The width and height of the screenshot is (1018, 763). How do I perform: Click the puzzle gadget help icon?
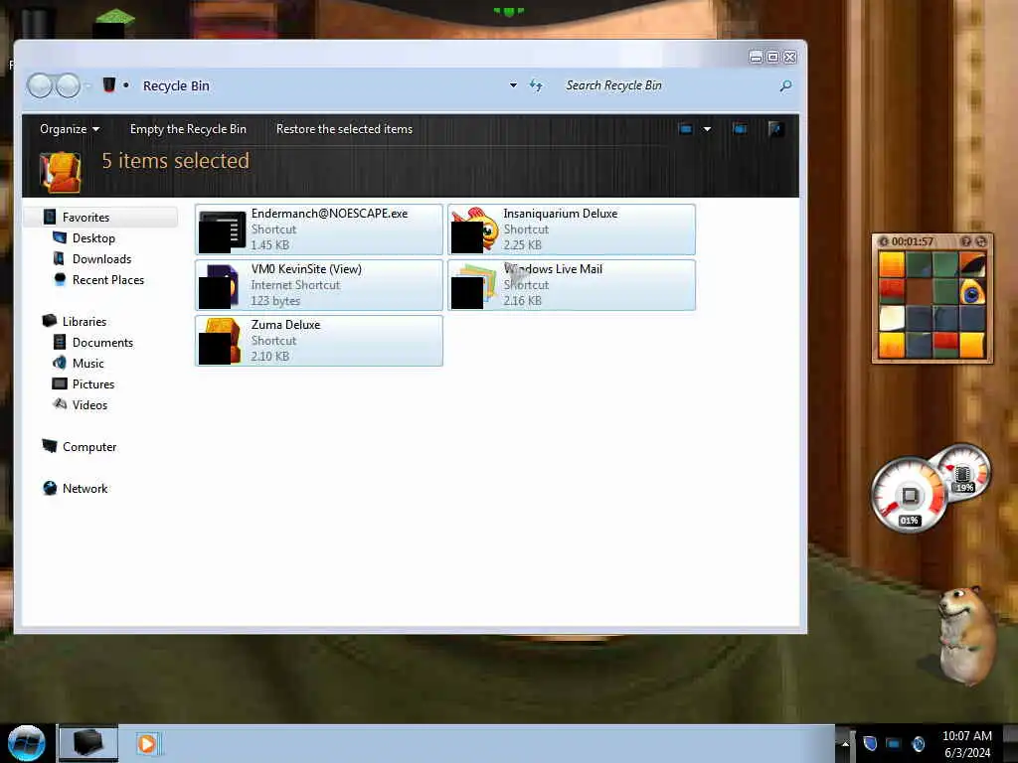click(966, 241)
